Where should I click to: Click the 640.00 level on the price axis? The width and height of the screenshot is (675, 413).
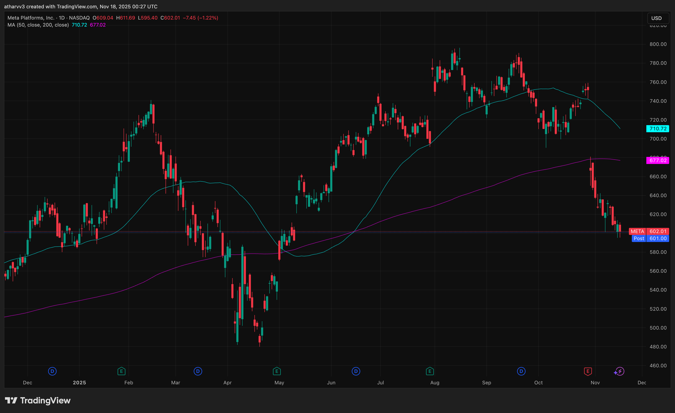[x=658, y=195]
